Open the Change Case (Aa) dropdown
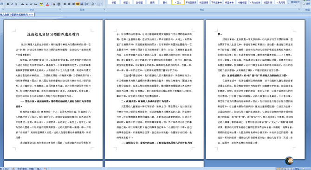Screen dimensions: 311x170 tap(36, 4)
